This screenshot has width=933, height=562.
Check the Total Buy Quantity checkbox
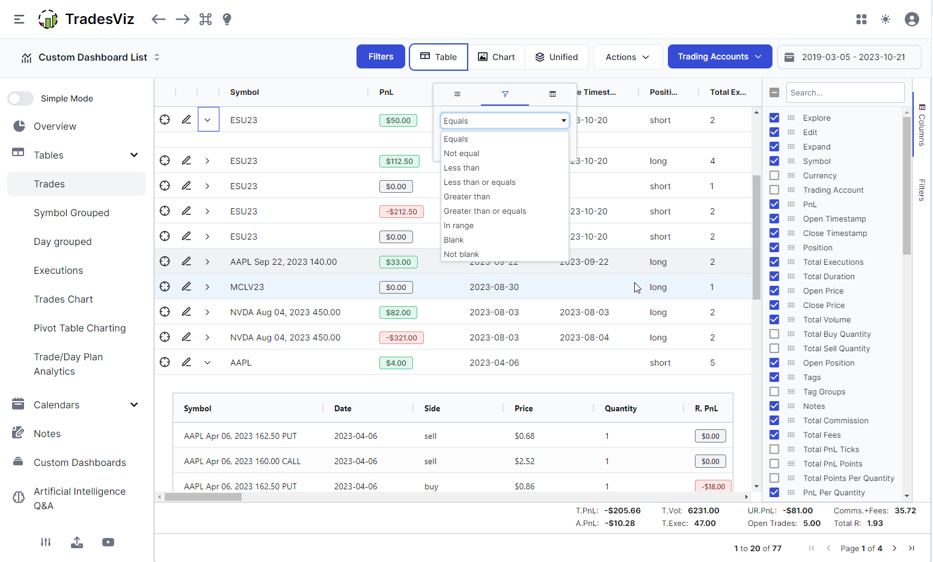click(x=774, y=334)
